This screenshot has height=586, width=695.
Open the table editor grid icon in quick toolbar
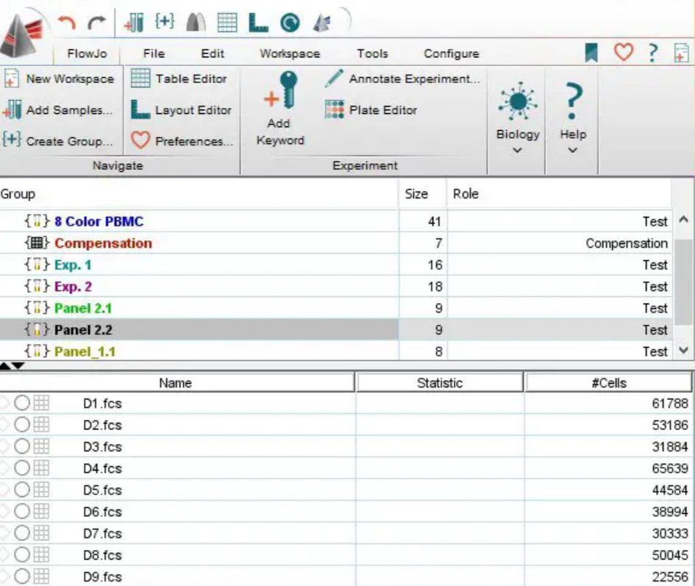[x=227, y=22]
